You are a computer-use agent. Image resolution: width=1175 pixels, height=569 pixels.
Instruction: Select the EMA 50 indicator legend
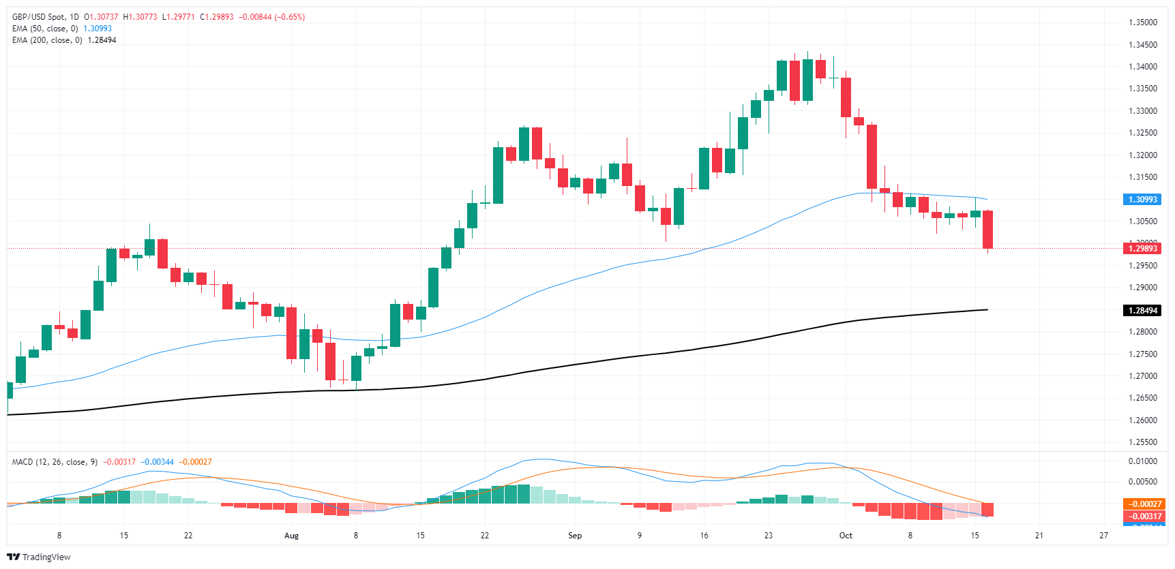[x=45, y=29]
